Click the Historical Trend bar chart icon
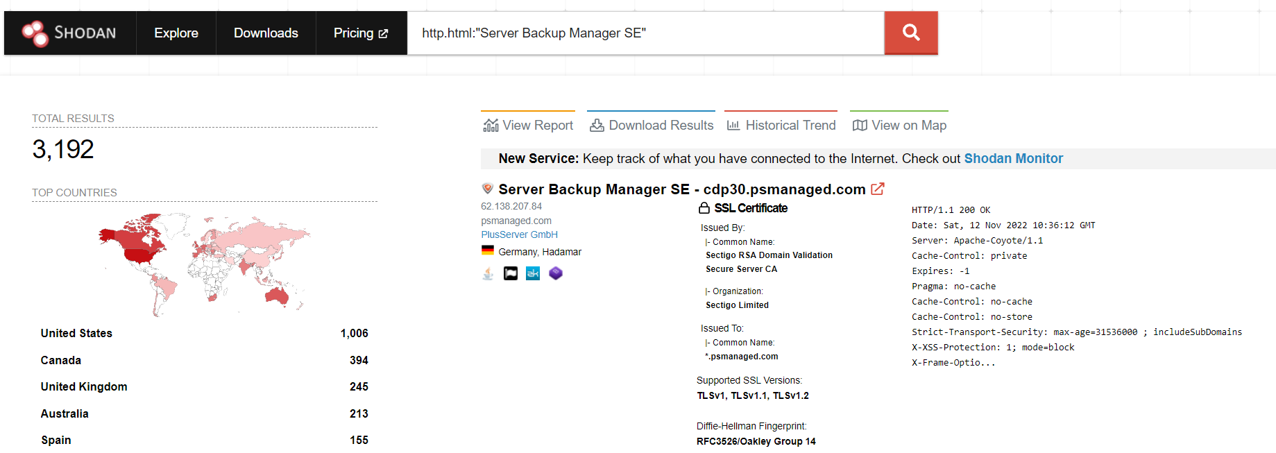 [733, 126]
